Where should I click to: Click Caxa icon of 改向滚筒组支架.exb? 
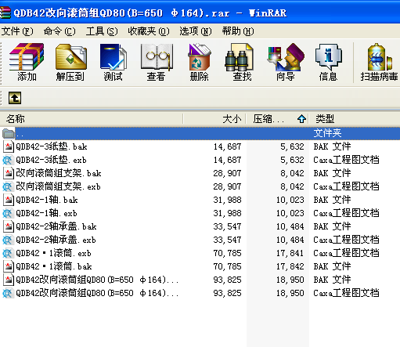[x=8, y=186]
